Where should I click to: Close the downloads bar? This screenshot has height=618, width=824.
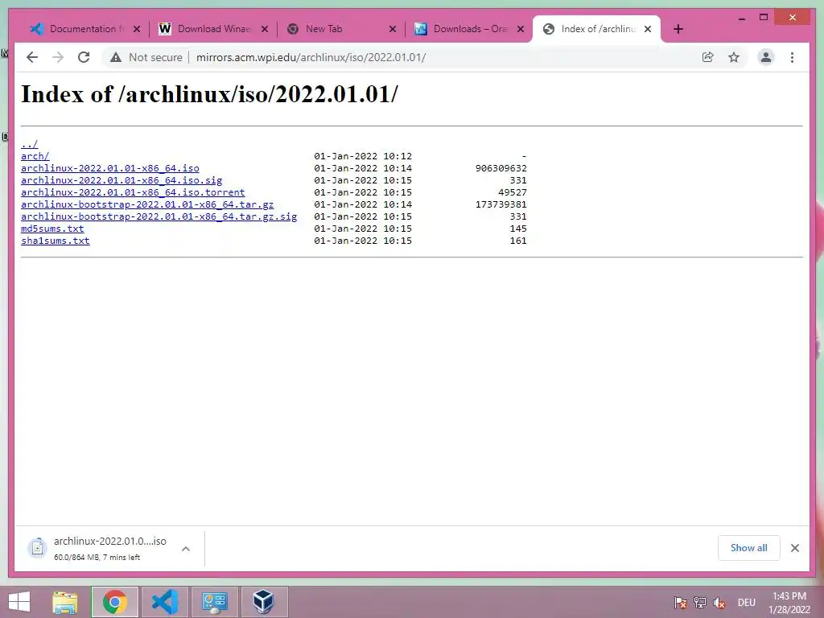click(794, 548)
